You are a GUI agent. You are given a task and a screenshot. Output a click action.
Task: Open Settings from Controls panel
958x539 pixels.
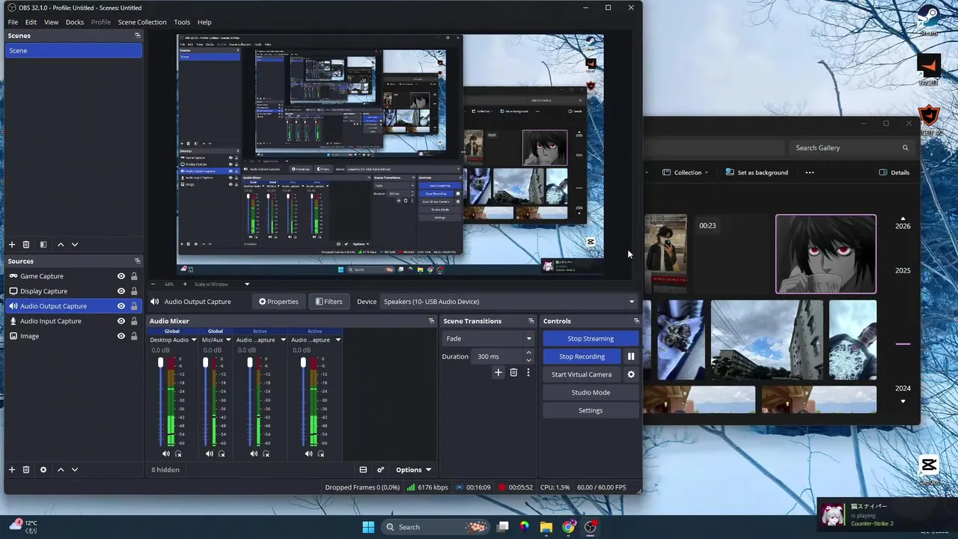coord(591,410)
